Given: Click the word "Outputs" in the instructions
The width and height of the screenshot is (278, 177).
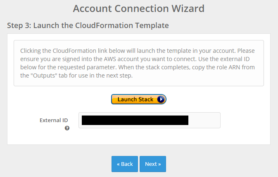Looking at the screenshot, I should click(x=44, y=76).
